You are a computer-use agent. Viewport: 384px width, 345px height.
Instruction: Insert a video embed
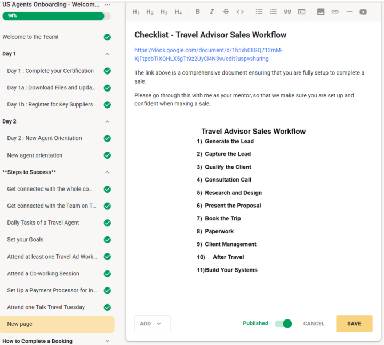[x=363, y=12]
